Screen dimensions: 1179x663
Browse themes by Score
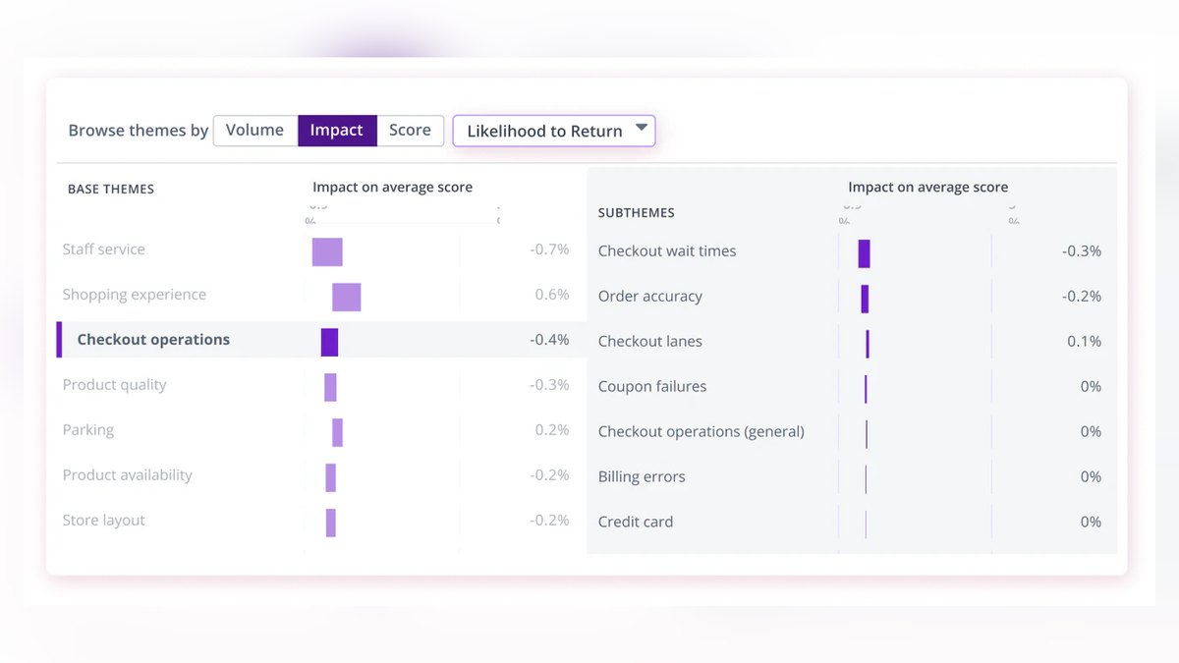(x=410, y=131)
